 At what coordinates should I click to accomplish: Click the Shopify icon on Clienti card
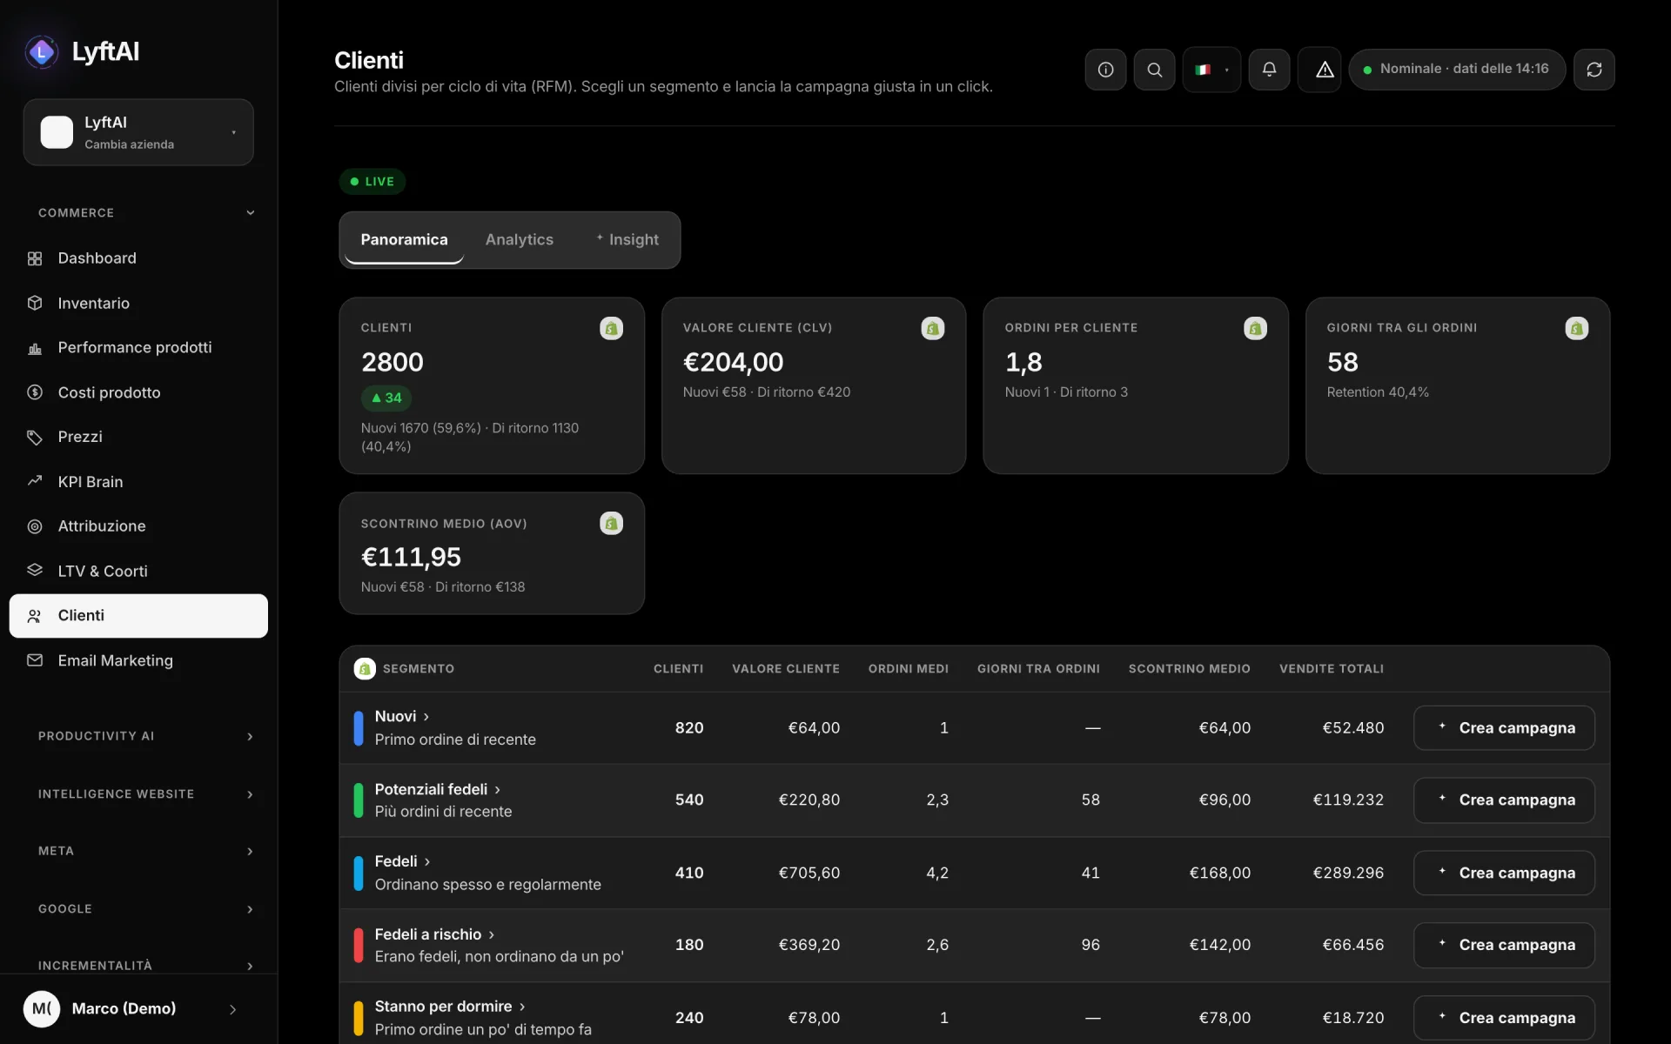[x=611, y=328]
